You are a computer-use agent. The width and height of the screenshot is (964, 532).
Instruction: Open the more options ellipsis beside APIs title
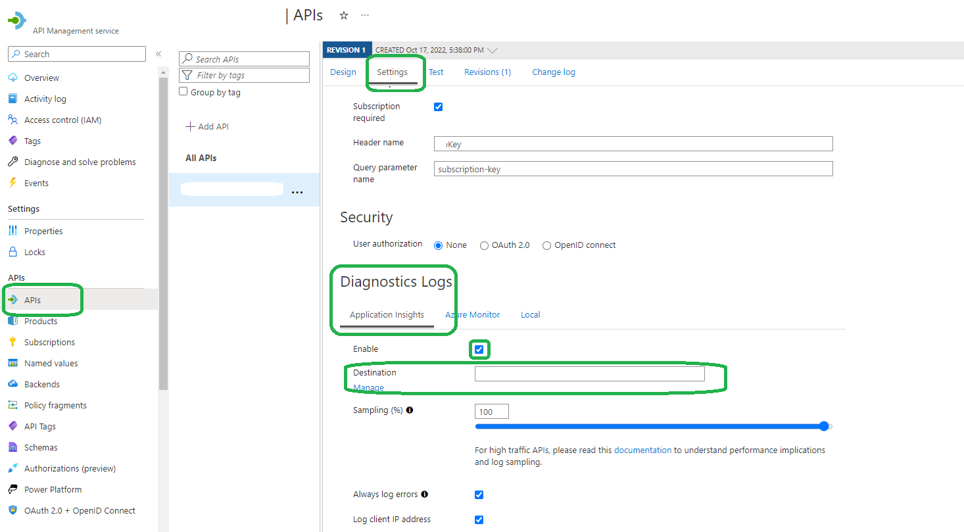coord(365,15)
